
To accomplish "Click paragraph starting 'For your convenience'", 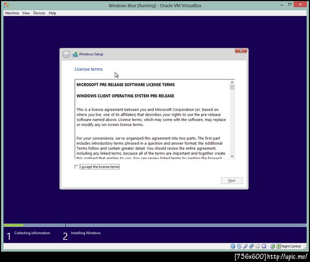I will pyautogui.click(x=151, y=148).
